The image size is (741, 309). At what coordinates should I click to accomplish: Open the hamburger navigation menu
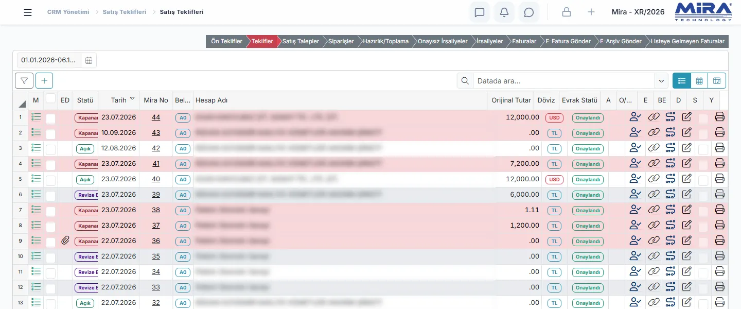28,12
